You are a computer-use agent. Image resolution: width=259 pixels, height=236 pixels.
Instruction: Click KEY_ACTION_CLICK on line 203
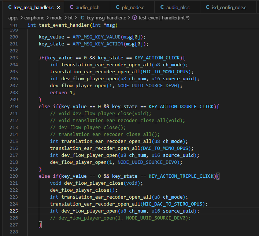(157, 58)
